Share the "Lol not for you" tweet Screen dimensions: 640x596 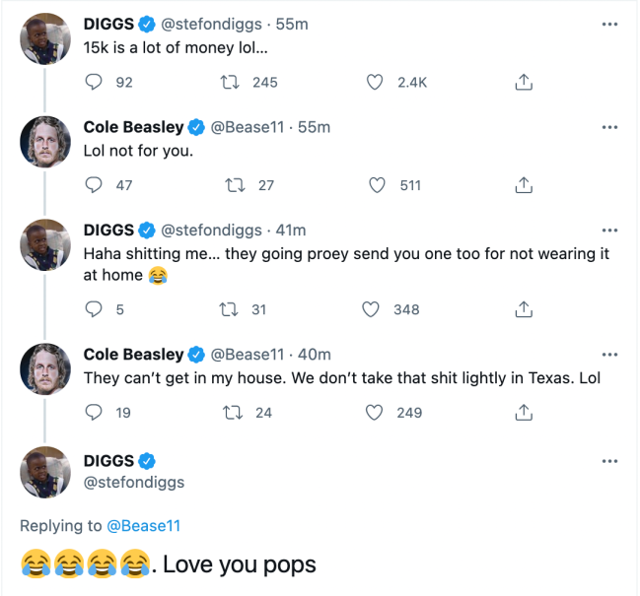point(525,184)
